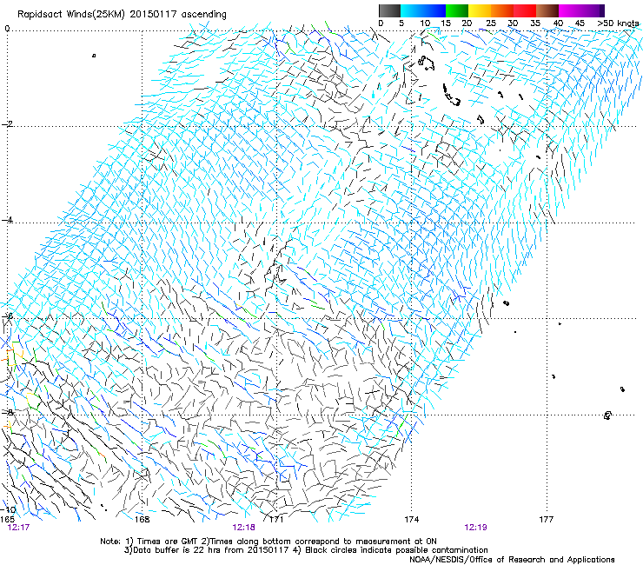The image size is (643, 565).
Task: Click the '177' longitude axis label
Action: pyautogui.click(x=547, y=520)
